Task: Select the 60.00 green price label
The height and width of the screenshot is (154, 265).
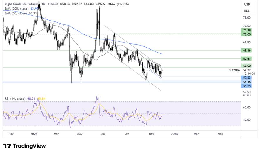Action: tap(247, 66)
